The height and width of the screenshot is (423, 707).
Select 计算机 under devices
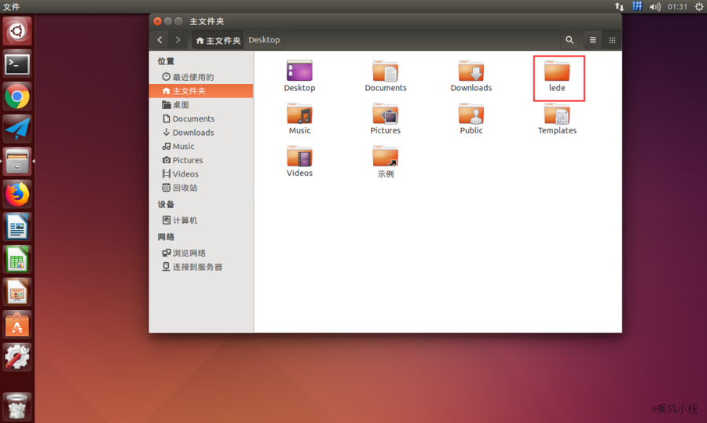201,221
